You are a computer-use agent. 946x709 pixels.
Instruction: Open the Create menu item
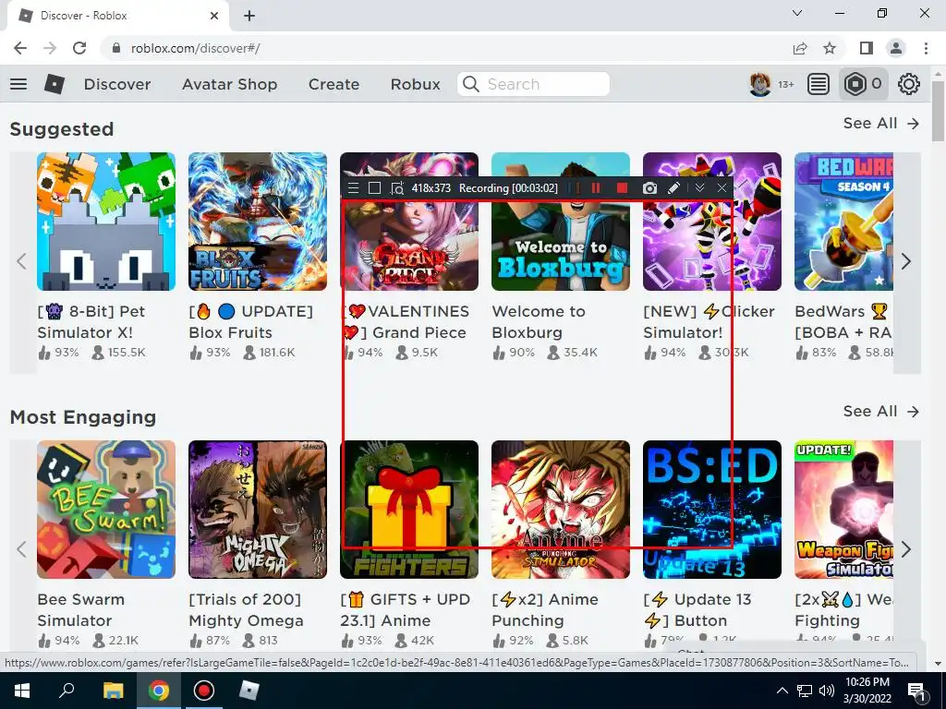click(334, 84)
